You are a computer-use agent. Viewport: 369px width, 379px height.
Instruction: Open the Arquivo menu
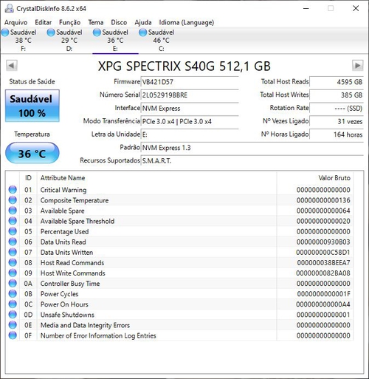tap(16, 22)
